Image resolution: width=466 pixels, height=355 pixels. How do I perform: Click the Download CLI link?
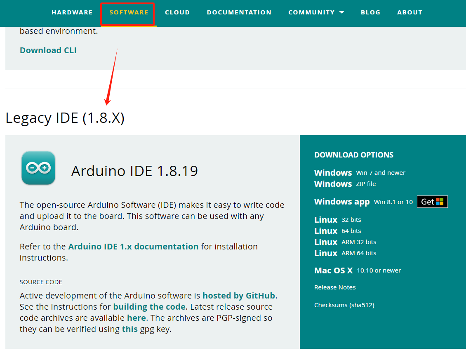pyautogui.click(x=48, y=50)
